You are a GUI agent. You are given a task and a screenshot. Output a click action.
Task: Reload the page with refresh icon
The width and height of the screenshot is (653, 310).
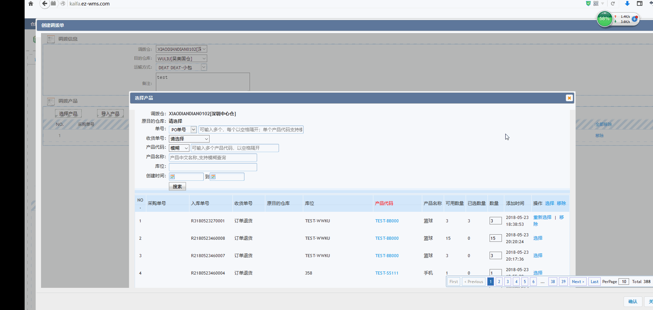[613, 3]
